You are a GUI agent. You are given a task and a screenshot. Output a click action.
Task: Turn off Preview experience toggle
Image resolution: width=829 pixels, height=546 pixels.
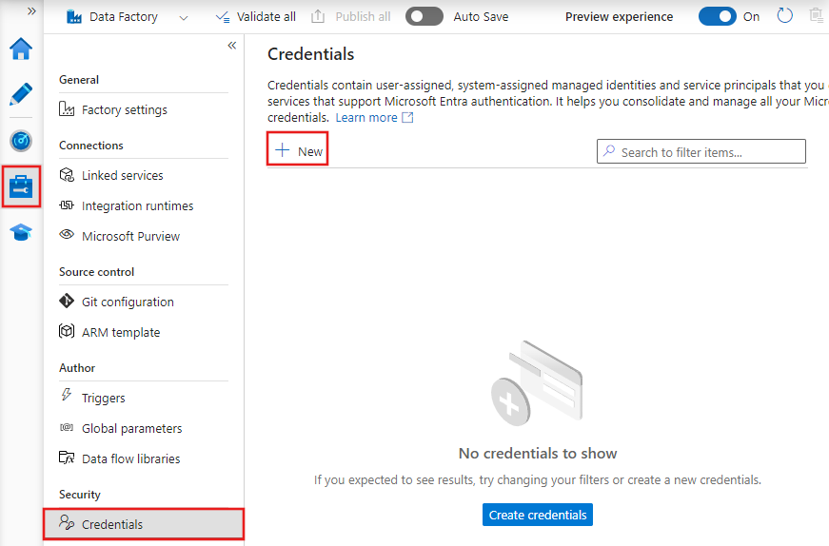coord(717,16)
